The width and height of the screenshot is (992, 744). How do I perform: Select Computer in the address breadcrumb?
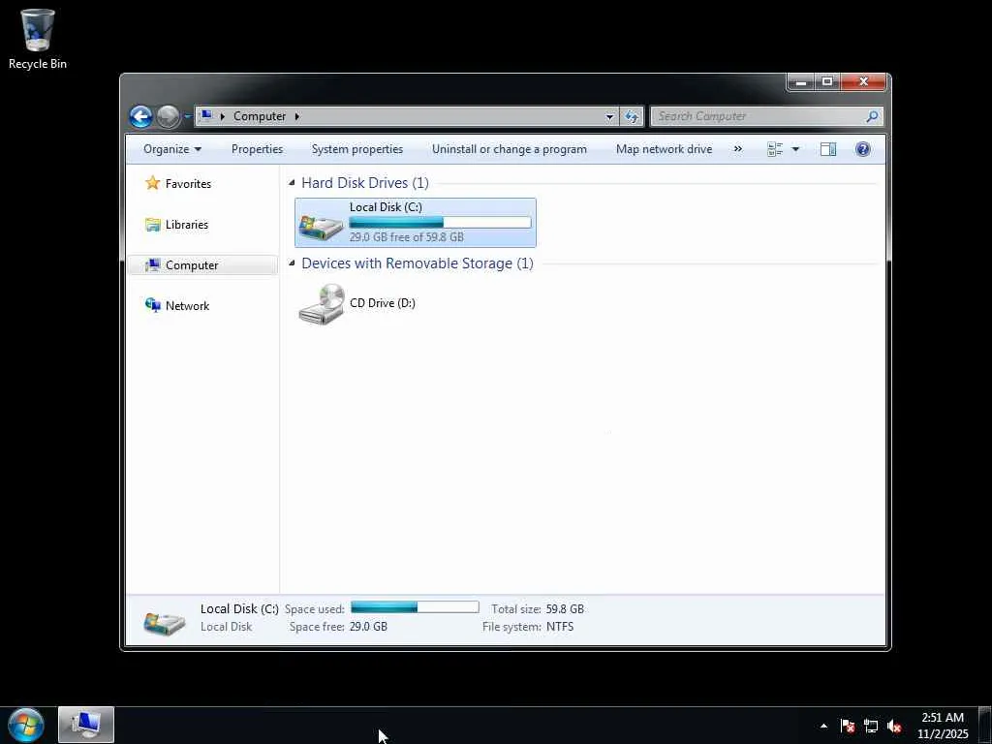(260, 116)
